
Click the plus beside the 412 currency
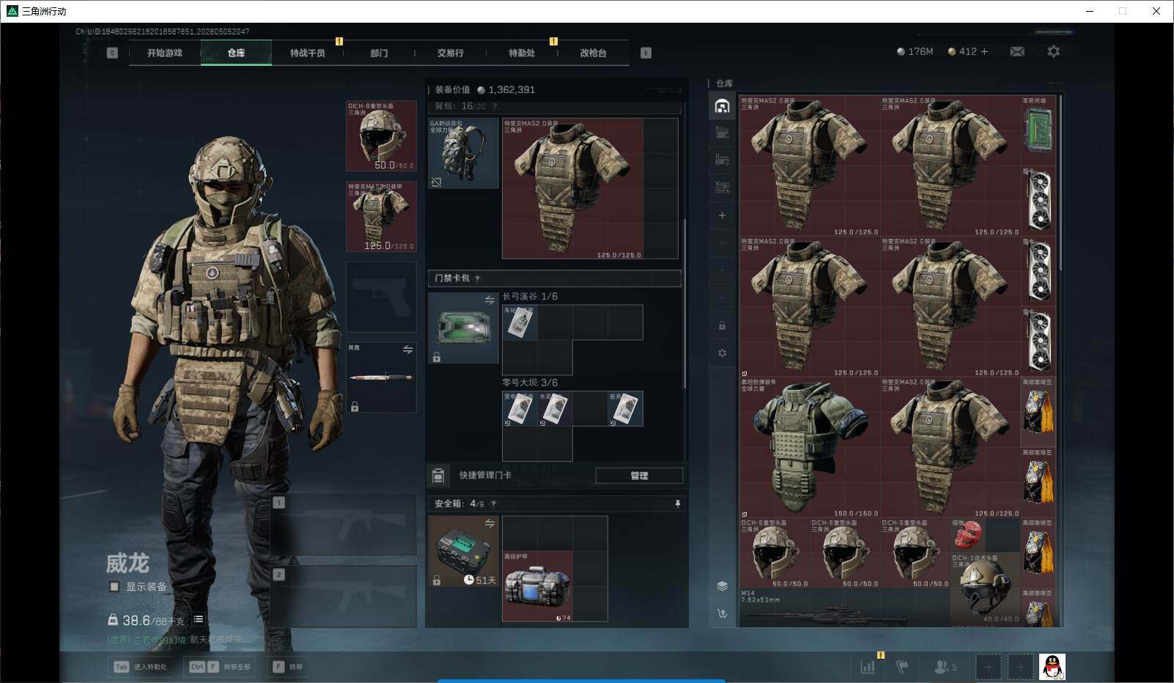(x=984, y=51)
